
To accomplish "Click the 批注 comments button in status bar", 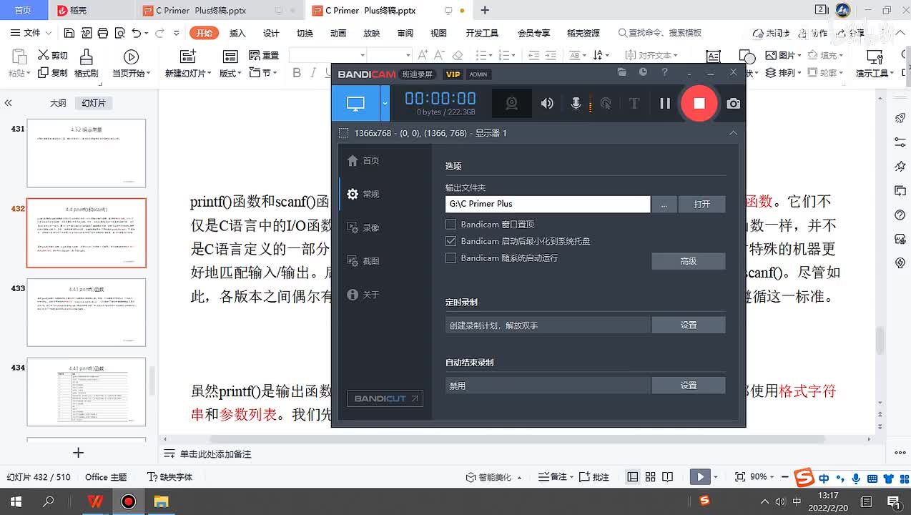I will (595, 477).
